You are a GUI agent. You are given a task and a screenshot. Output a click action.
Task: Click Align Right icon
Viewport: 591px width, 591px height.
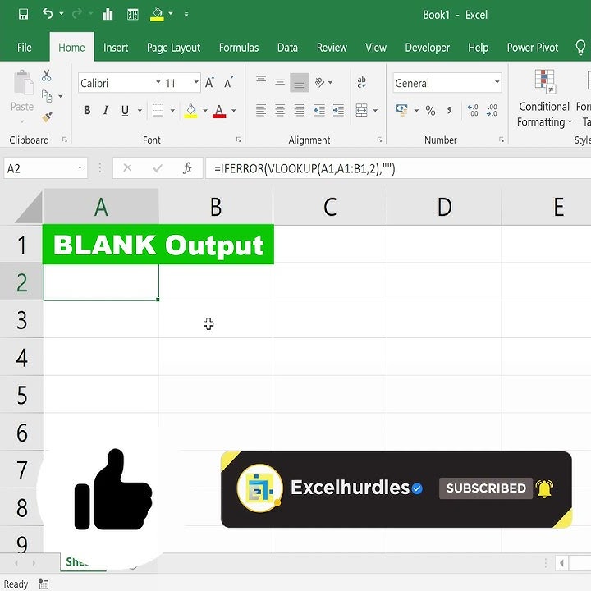(300, 111)
